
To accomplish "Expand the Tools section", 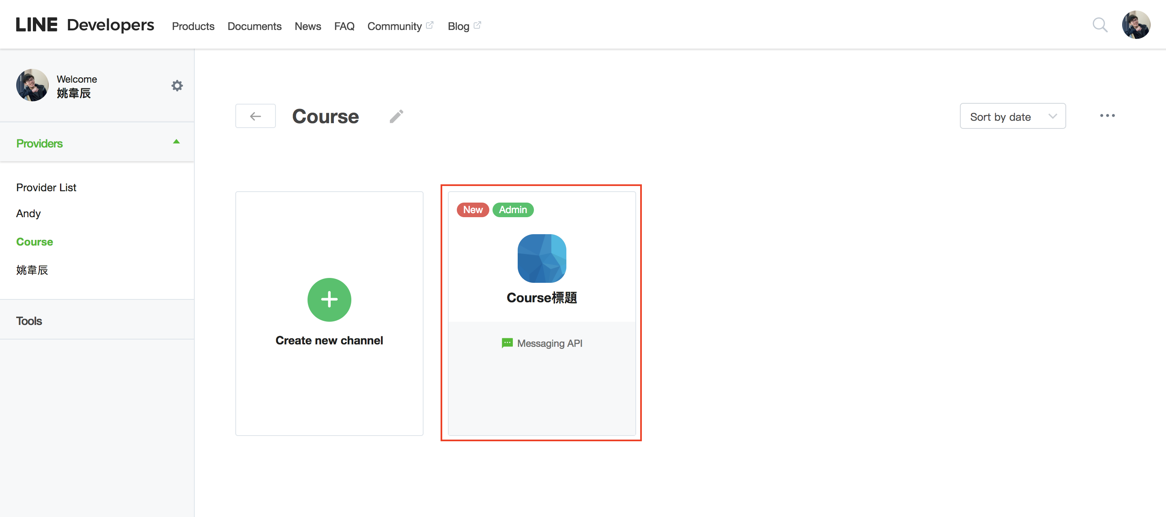I will tap(30, 321).
